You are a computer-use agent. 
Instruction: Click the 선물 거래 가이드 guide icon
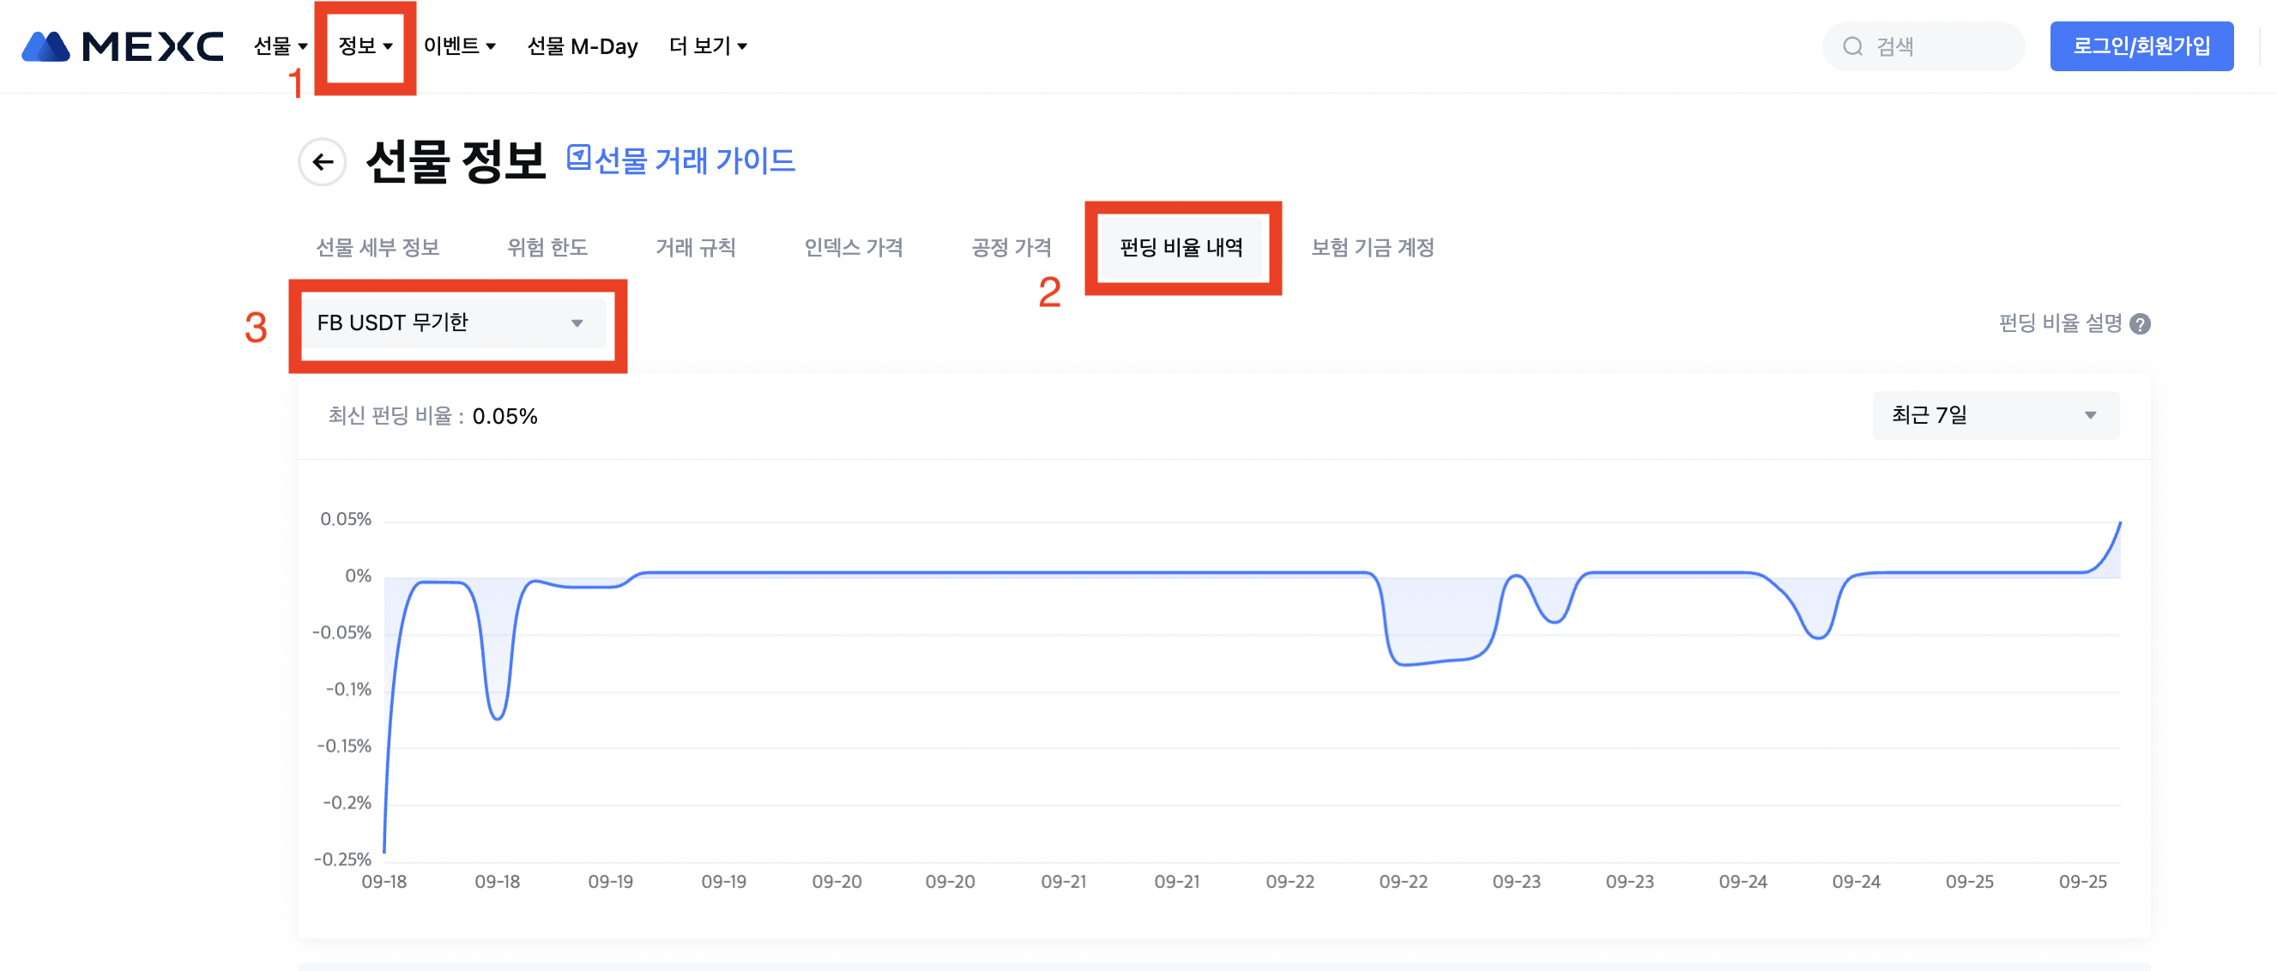(578, 157)
